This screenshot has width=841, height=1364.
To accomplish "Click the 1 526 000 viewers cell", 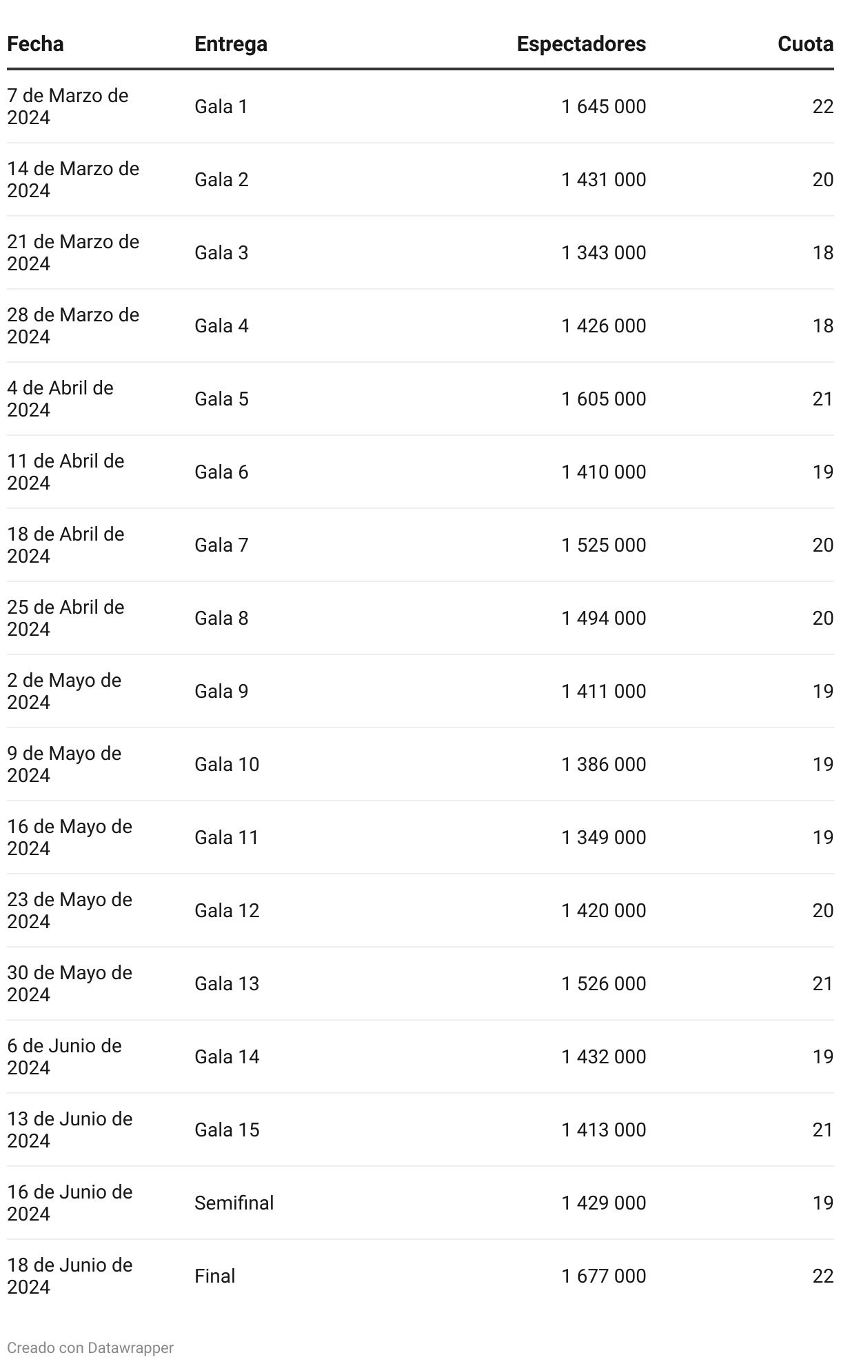I will (604, 983).
